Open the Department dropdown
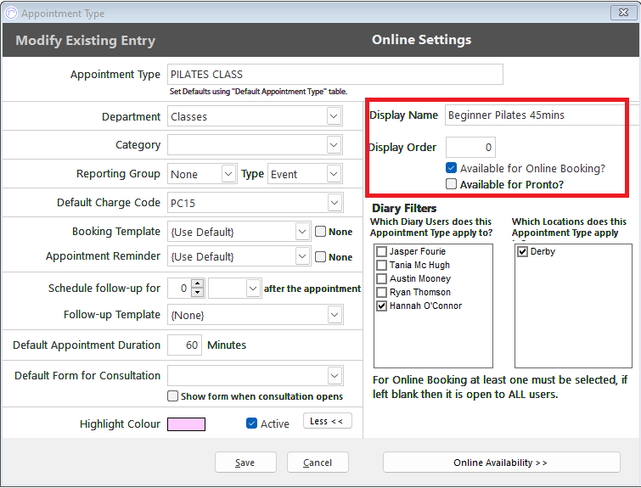The width and height of the screenshot is (641, 488). coord(334,116)
